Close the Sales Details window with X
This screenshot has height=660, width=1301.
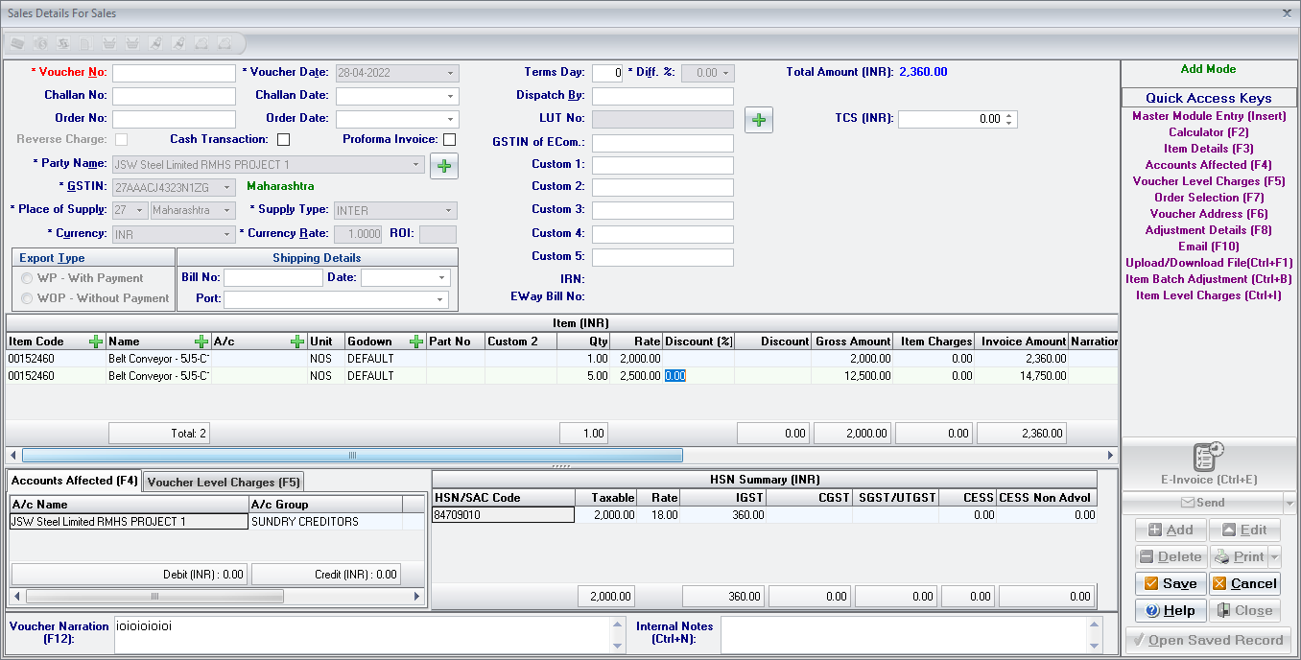tap(1287, 13)
